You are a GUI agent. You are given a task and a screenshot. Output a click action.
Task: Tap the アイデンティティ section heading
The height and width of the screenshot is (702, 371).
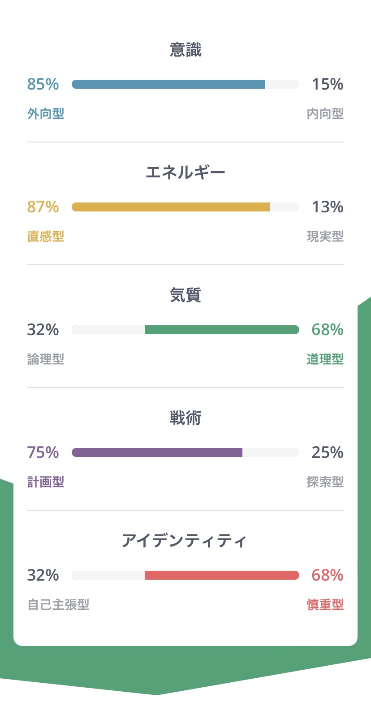click(x=185, y=541)
